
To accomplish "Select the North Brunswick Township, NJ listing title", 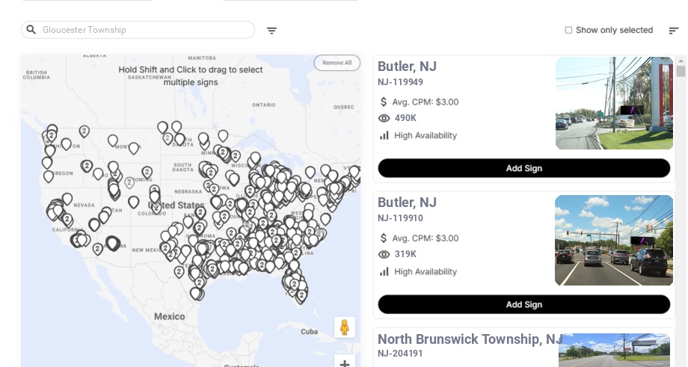I will 470,339.
